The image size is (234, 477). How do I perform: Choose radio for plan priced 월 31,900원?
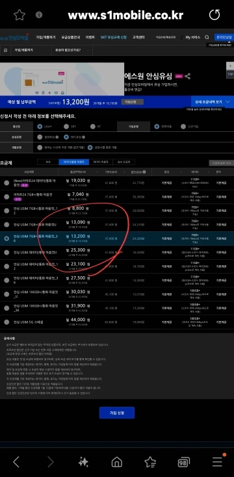pos(6,308)
